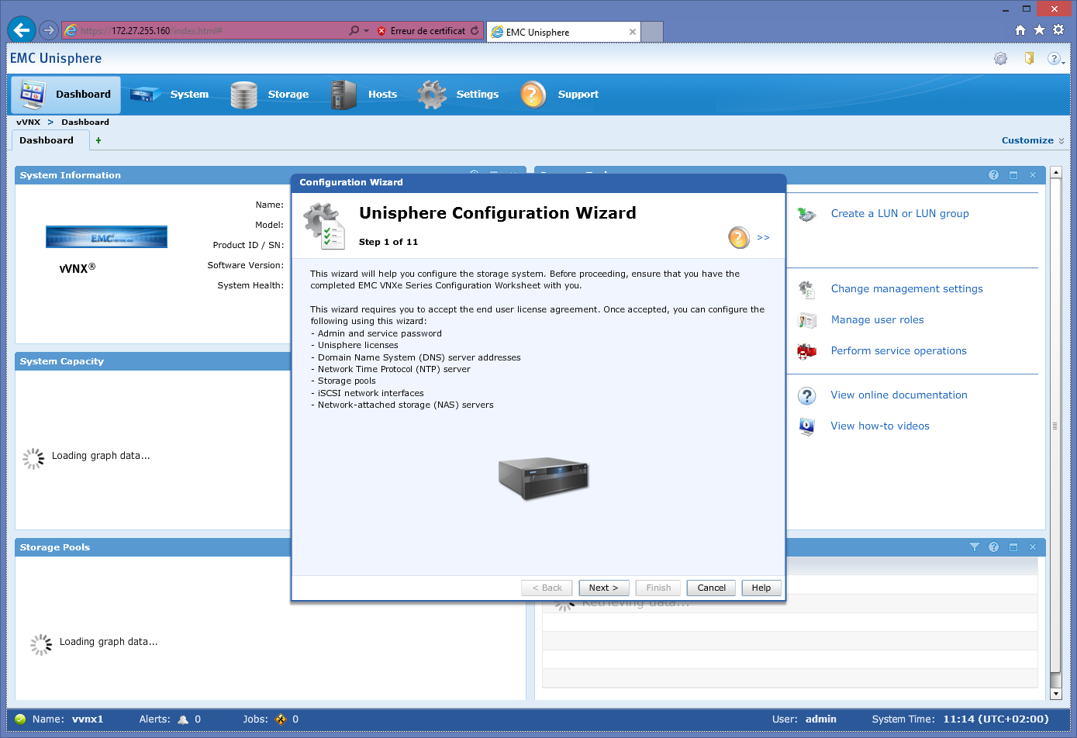Expand wizard help double-chevron arrows
The image size is (1077, 738).
click(763, 238)
